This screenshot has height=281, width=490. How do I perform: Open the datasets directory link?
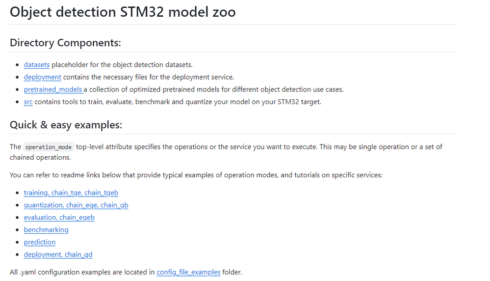(x=37, y=65)
